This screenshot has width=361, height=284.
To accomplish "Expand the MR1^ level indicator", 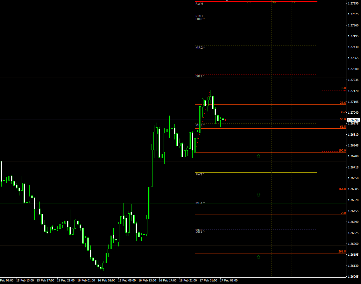I will 200,125.
